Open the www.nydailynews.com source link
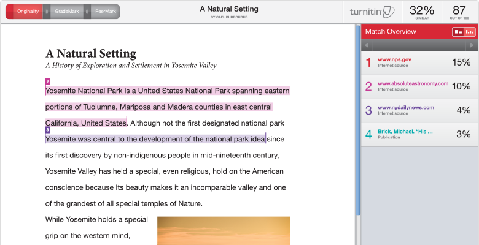479x245 pixels. tap(405, 107)
